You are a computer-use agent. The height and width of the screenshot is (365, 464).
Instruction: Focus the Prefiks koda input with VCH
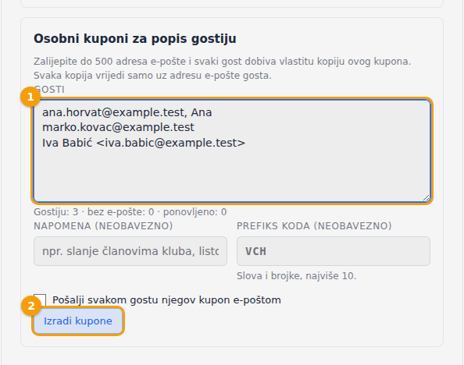pos(334,251)
